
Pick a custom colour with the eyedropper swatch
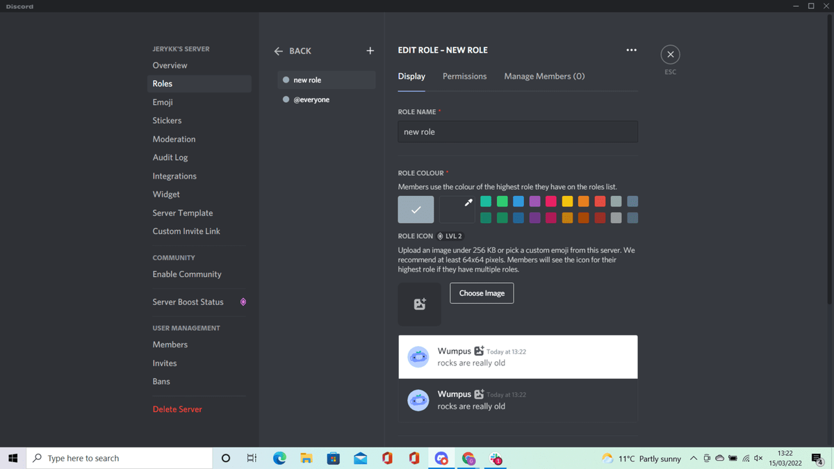click(457, 209)
